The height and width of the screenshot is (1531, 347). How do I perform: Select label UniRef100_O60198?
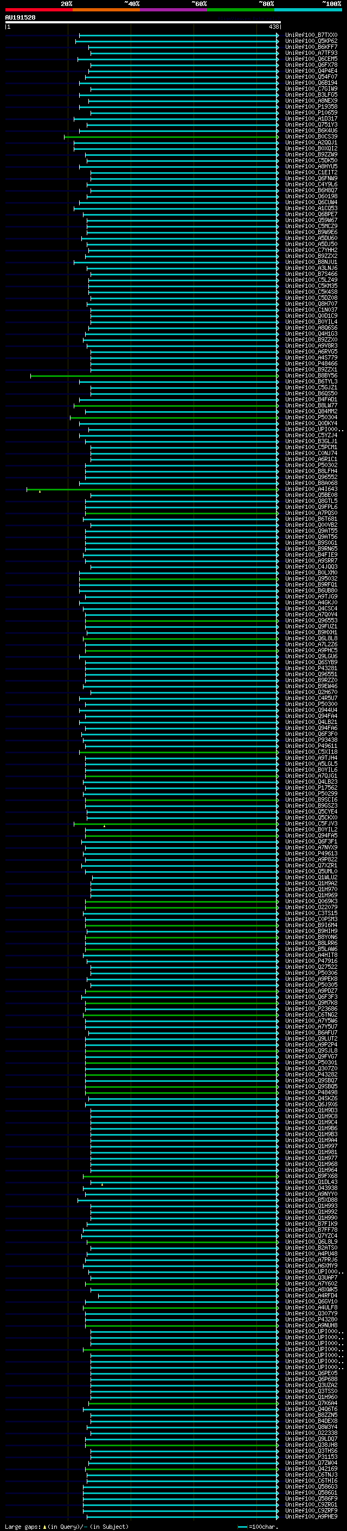click(311, 196)
